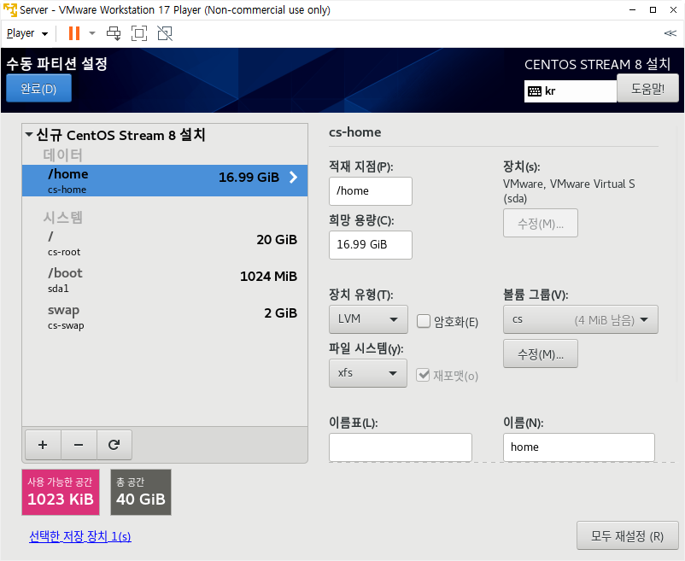Viewport: 685px width, 561px height.
Task: Click the disabled 수정(M)... button under 장치
Action: click(541, 223)
